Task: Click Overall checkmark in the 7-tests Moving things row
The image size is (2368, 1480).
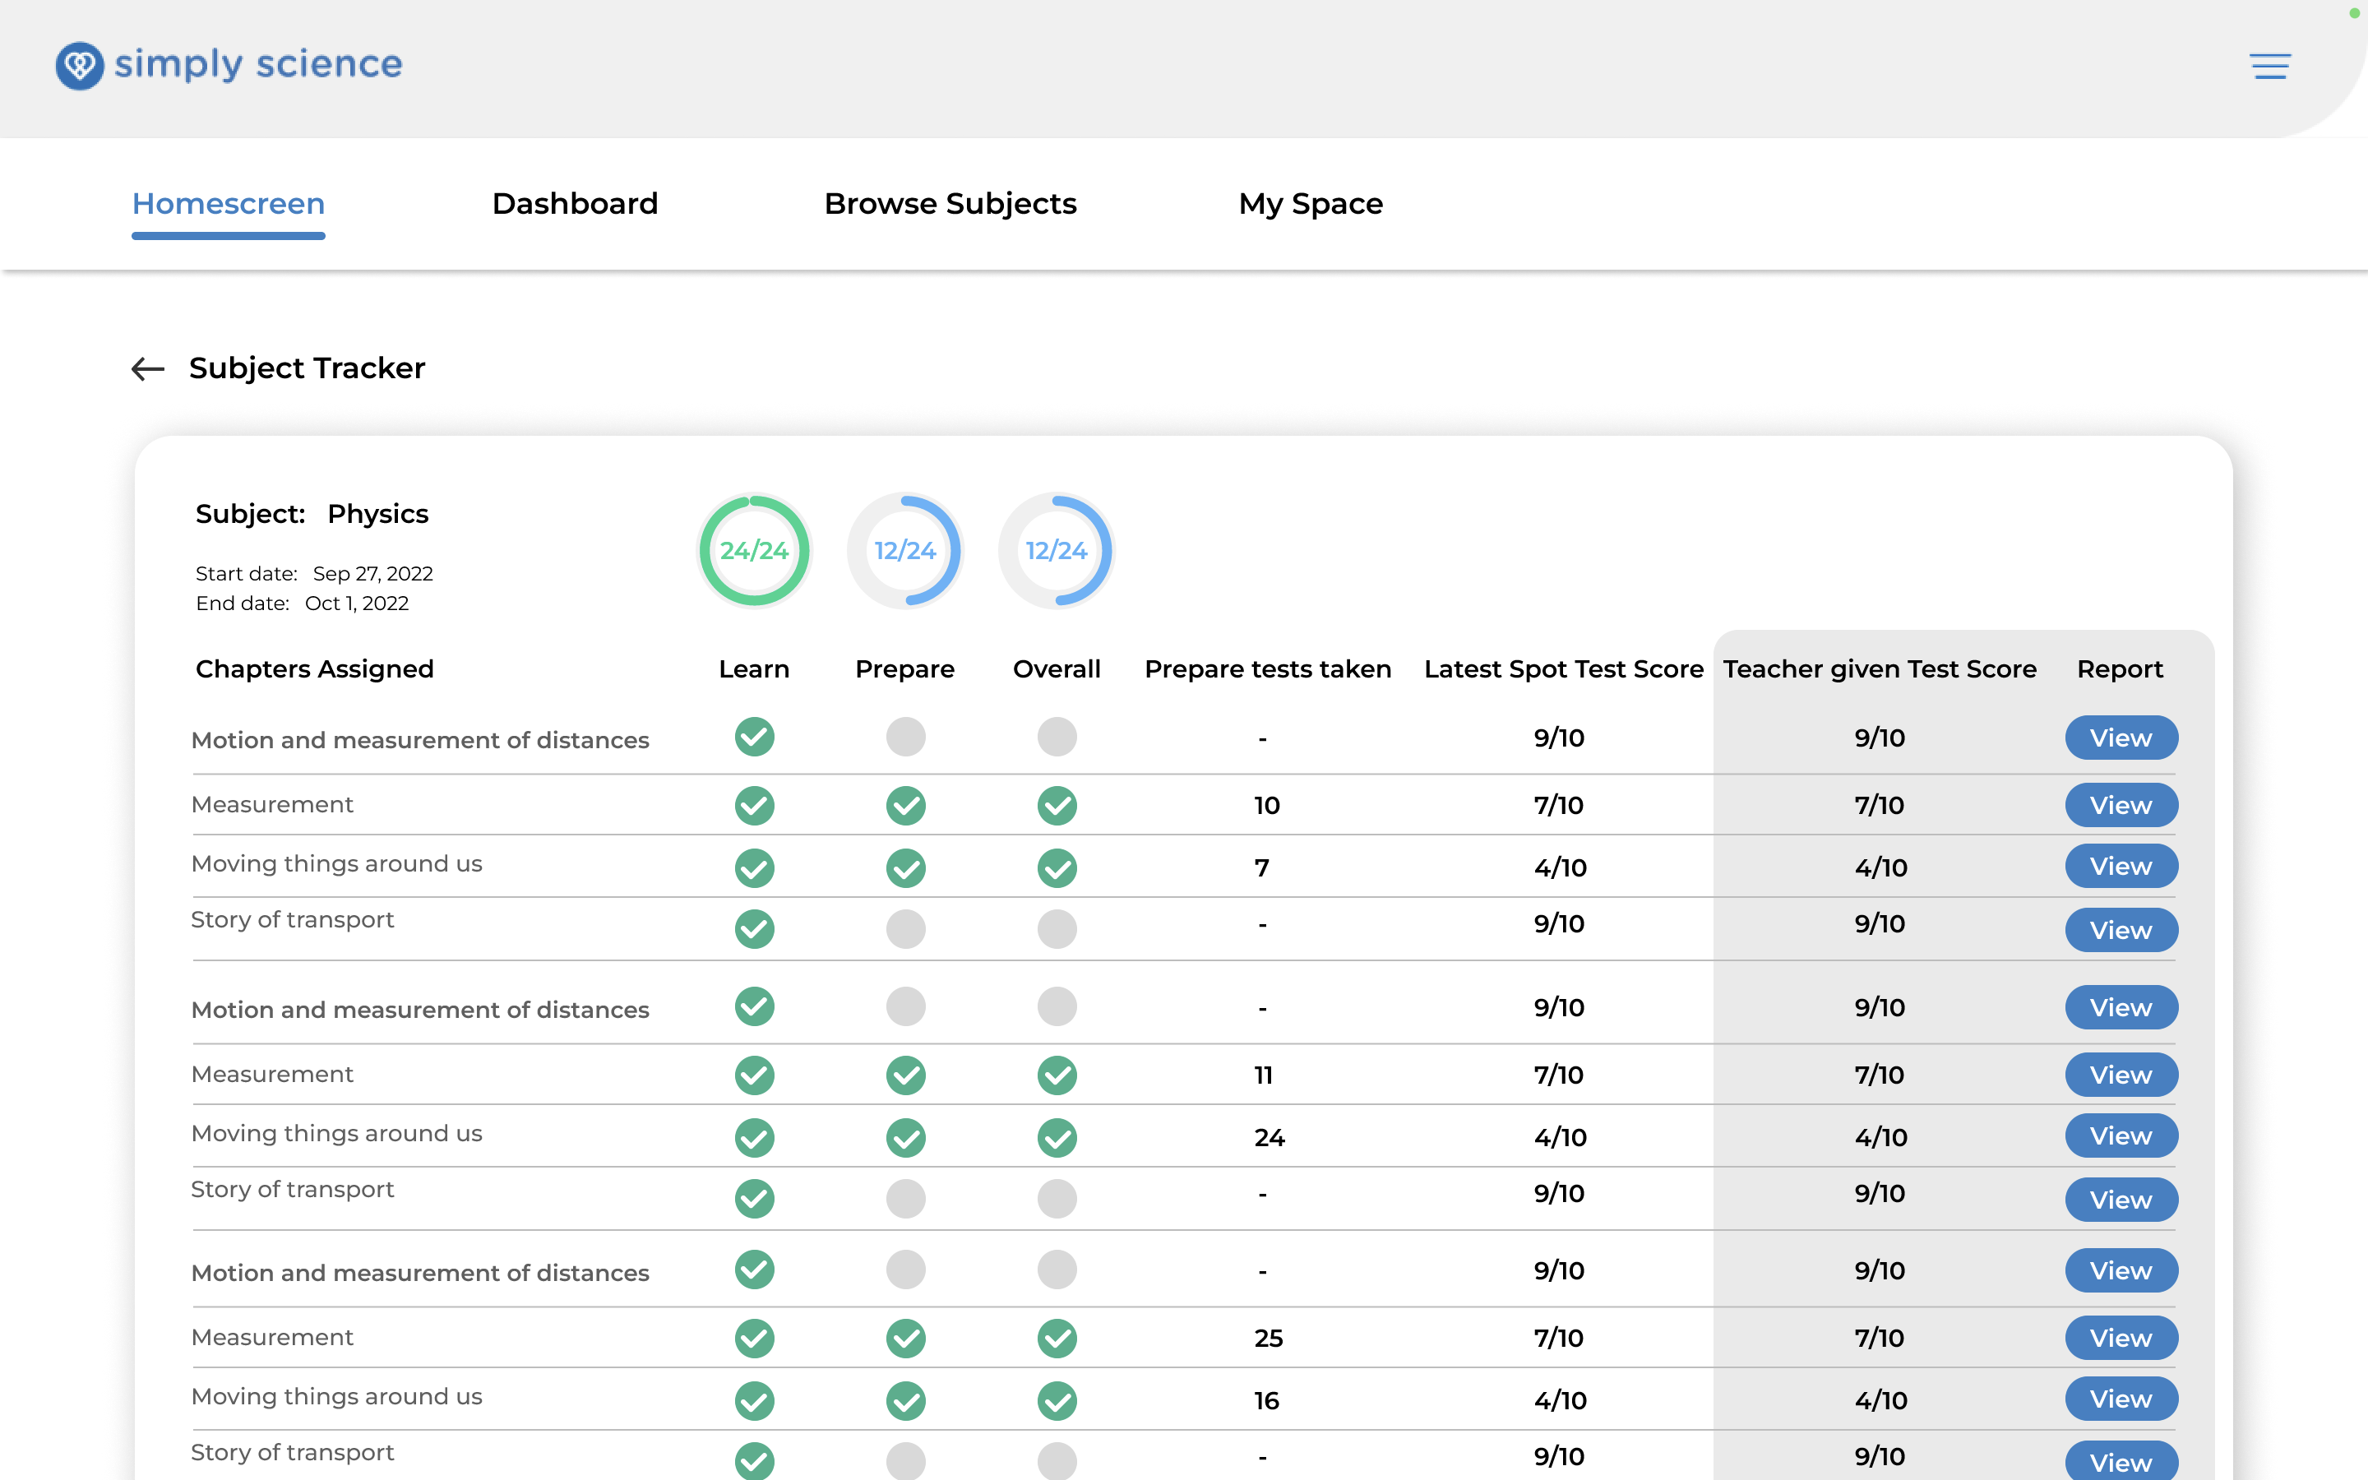Action: coord(1057,868)
